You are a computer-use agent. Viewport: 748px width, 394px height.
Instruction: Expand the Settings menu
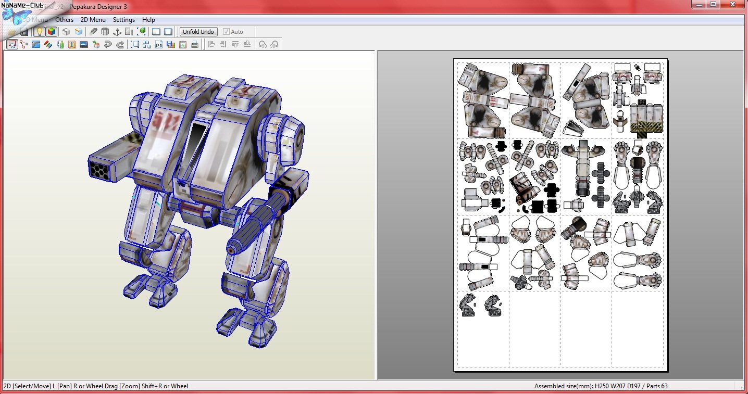pyautogui.click(x=124, y=20)
